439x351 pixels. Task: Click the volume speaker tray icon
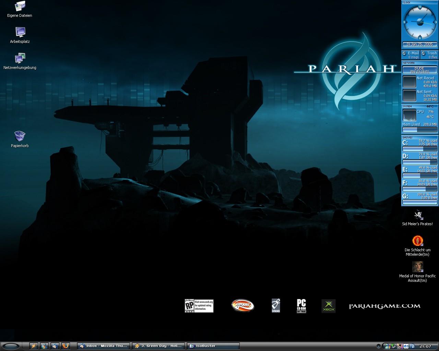(406, 346)
